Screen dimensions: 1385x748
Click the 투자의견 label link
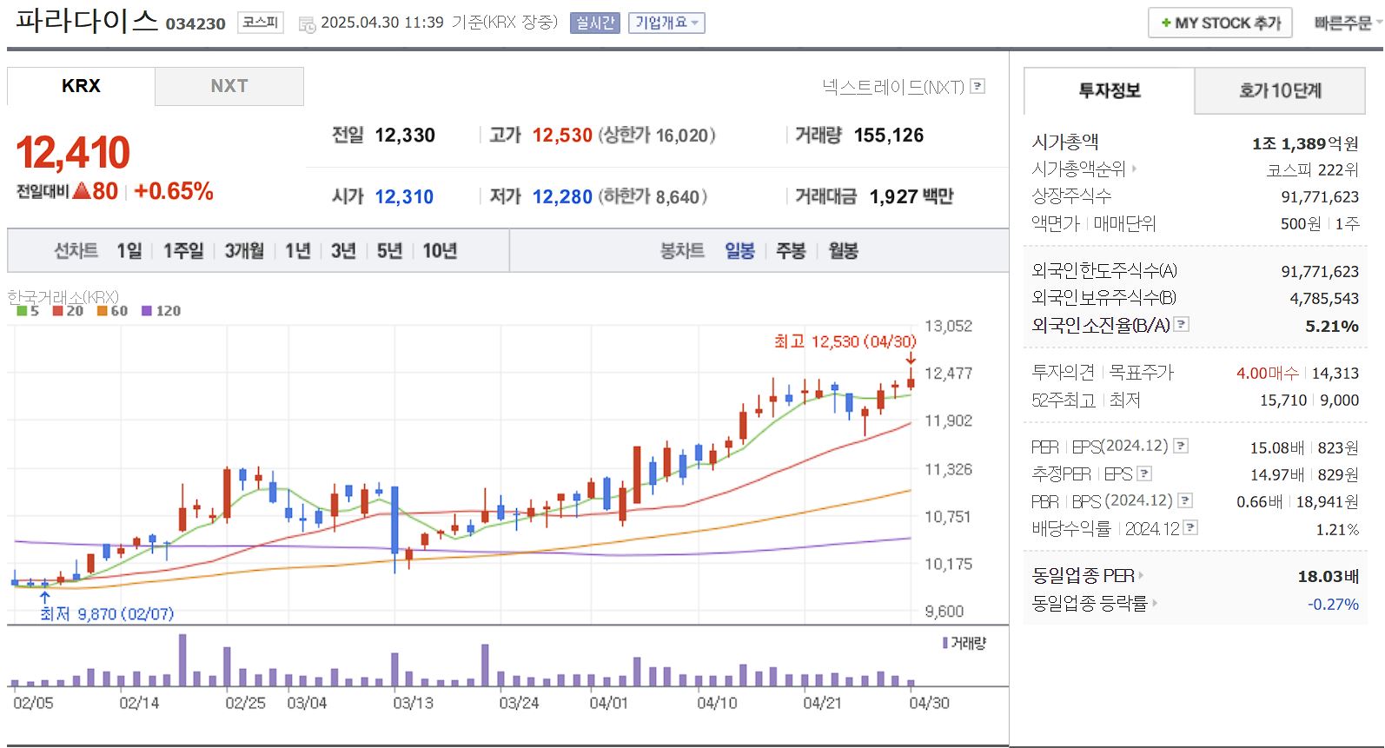tap(1063, 373)
